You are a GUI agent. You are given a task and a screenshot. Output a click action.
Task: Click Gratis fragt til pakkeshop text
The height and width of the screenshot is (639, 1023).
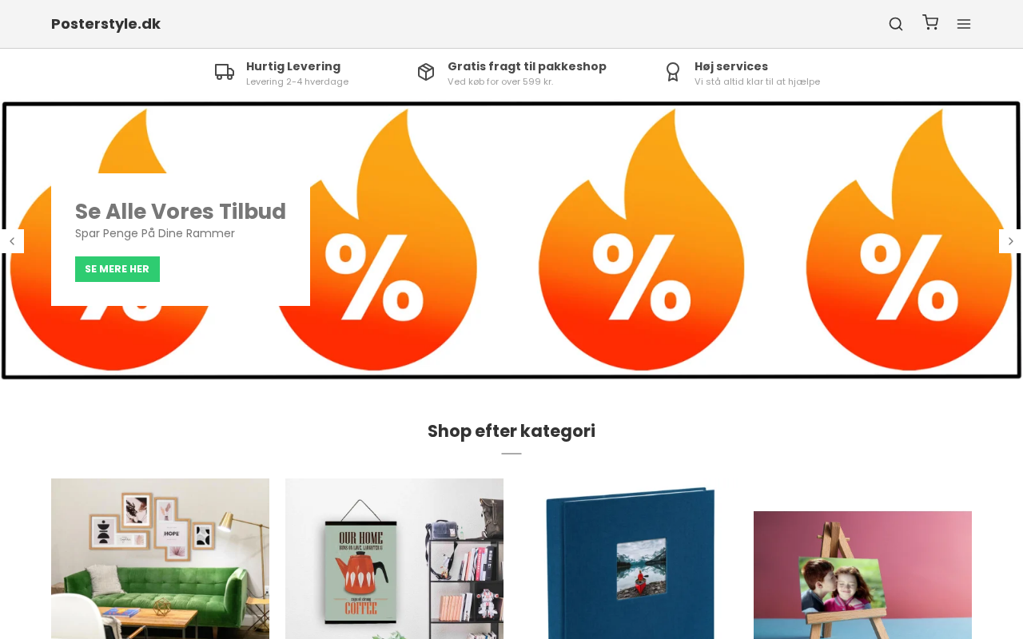(x=527, y=66)
